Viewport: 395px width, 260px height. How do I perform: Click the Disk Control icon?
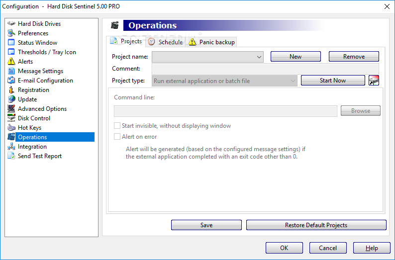pyautogui.click(x=11, y=118)
